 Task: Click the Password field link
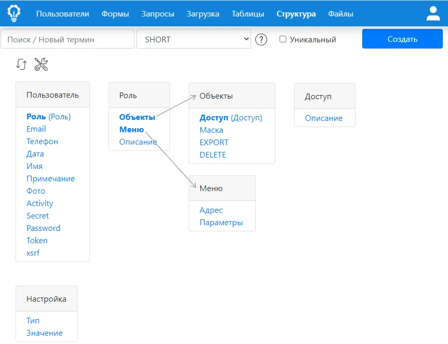pyautogui.click(x=43, y=228)
